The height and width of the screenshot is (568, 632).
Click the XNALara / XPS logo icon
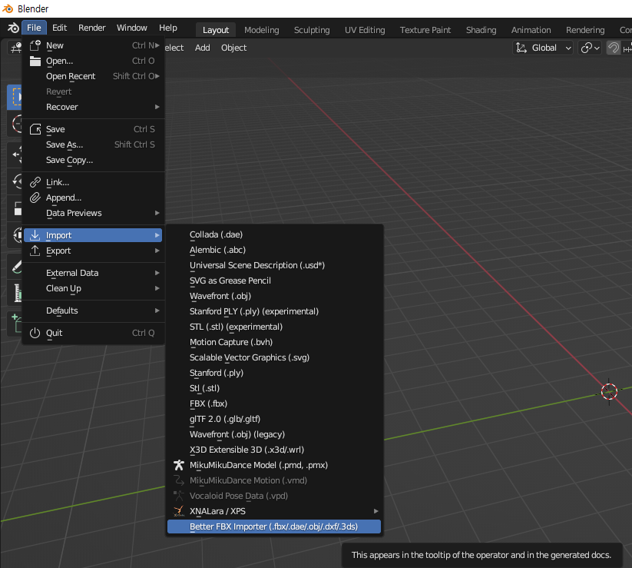coord(179,511)
